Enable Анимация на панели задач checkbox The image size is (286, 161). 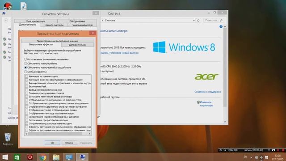[27, 76]
